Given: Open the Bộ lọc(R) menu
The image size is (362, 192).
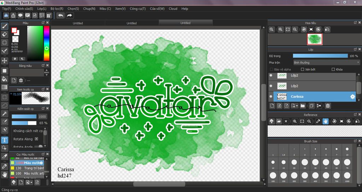Looking at the screenshot, I should [x=57, y=8].
